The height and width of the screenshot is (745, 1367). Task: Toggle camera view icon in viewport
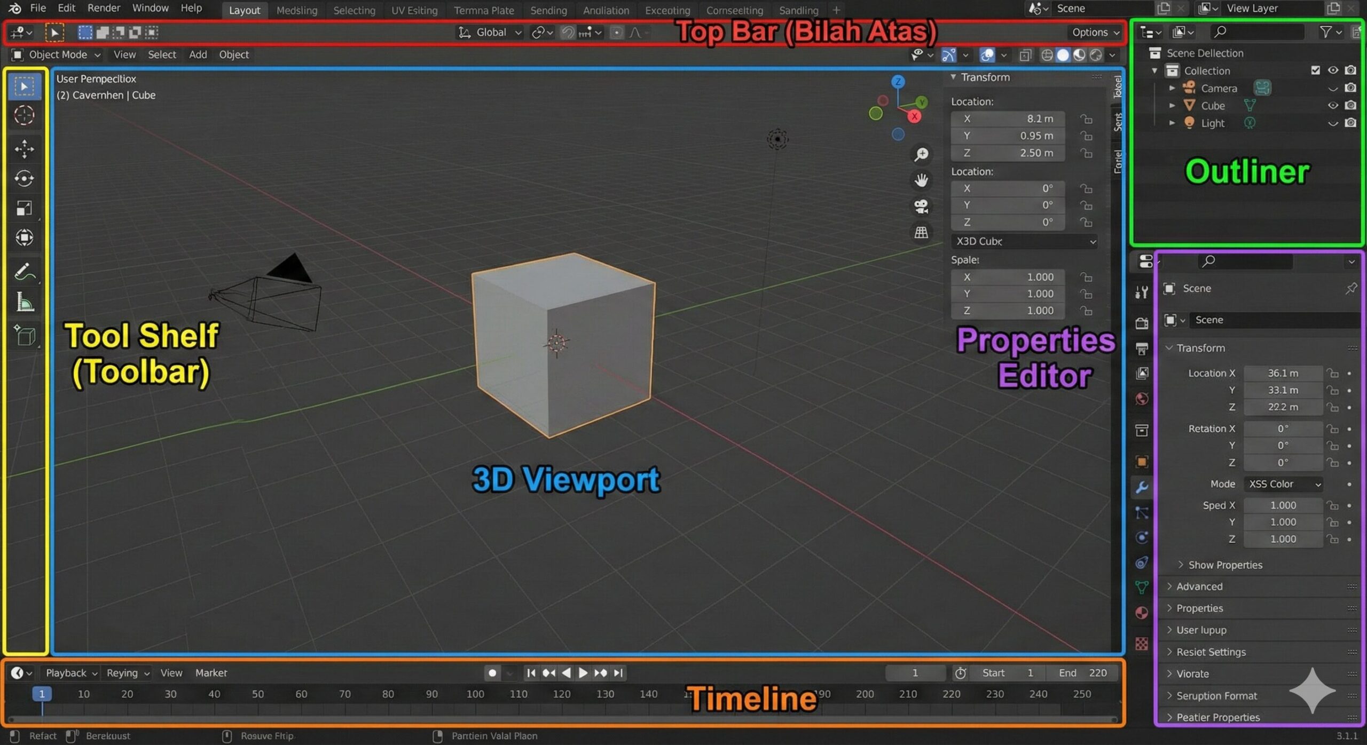(x=921, y=206)
